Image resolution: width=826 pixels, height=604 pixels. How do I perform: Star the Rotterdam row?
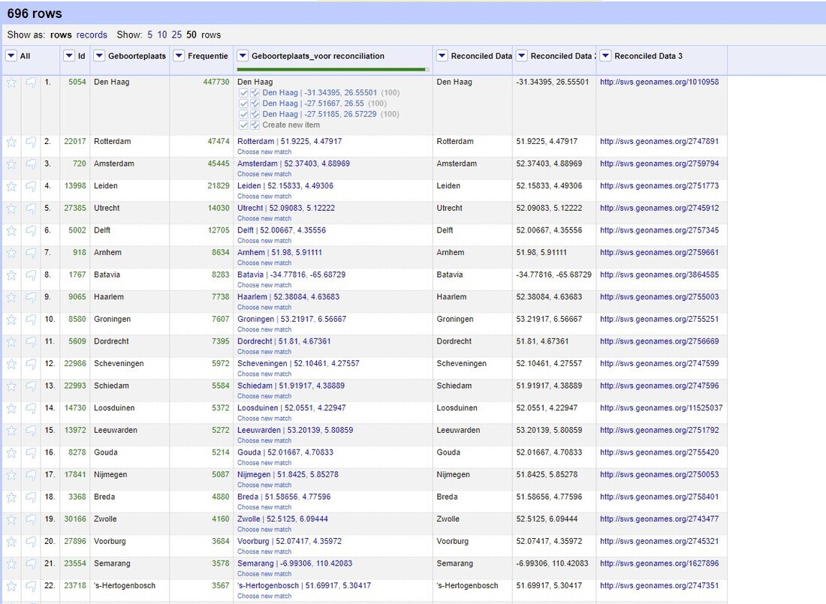pyautogui.click(x=11, y=142)
